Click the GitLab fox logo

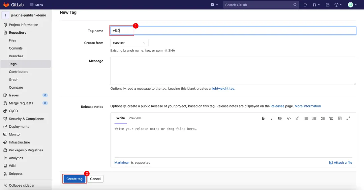pos(6,5)
